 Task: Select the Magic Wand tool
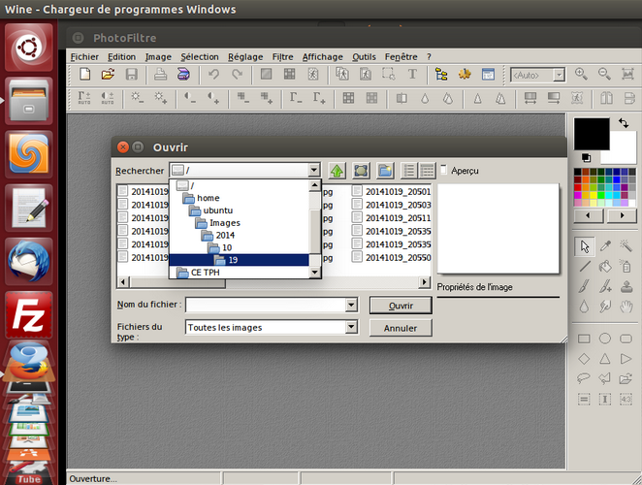click(x=626, y=245)
